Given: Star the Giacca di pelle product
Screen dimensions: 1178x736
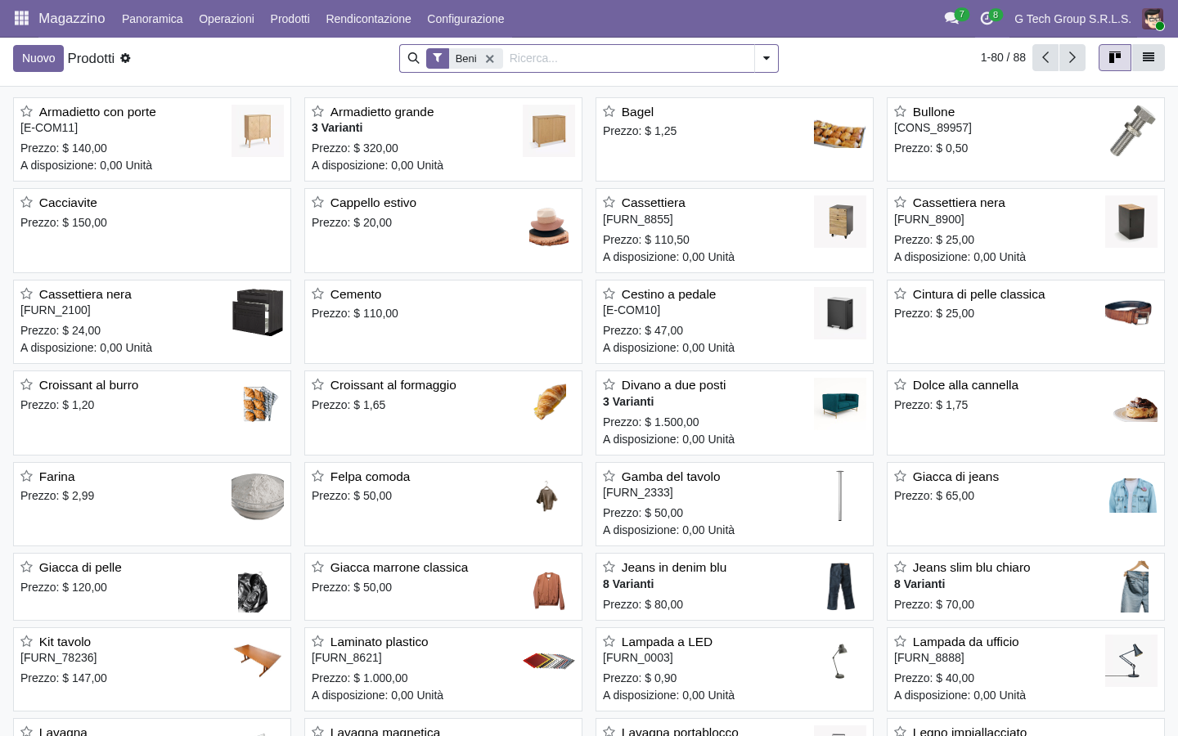Looking at the screenshot, I should pyautogui.click(x=26, y=567).
